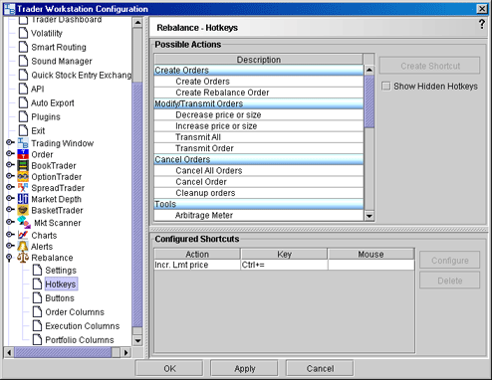Expand the Order tree node

click(x=10, y=154)
